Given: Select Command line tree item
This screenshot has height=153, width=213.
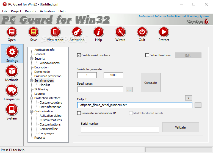Looking at the screenshot, I should coord(49,129).
